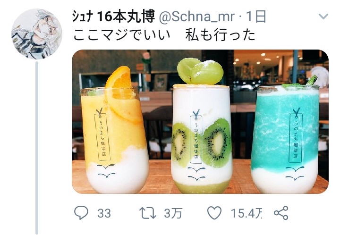Open the tweet via the 1日 timestamp

coord(256,17)
